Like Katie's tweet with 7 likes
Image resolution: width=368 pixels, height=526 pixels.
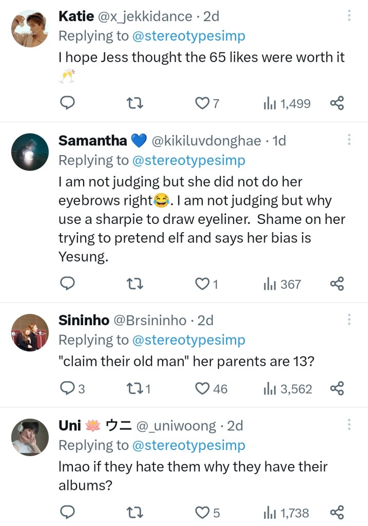[202, 104]
